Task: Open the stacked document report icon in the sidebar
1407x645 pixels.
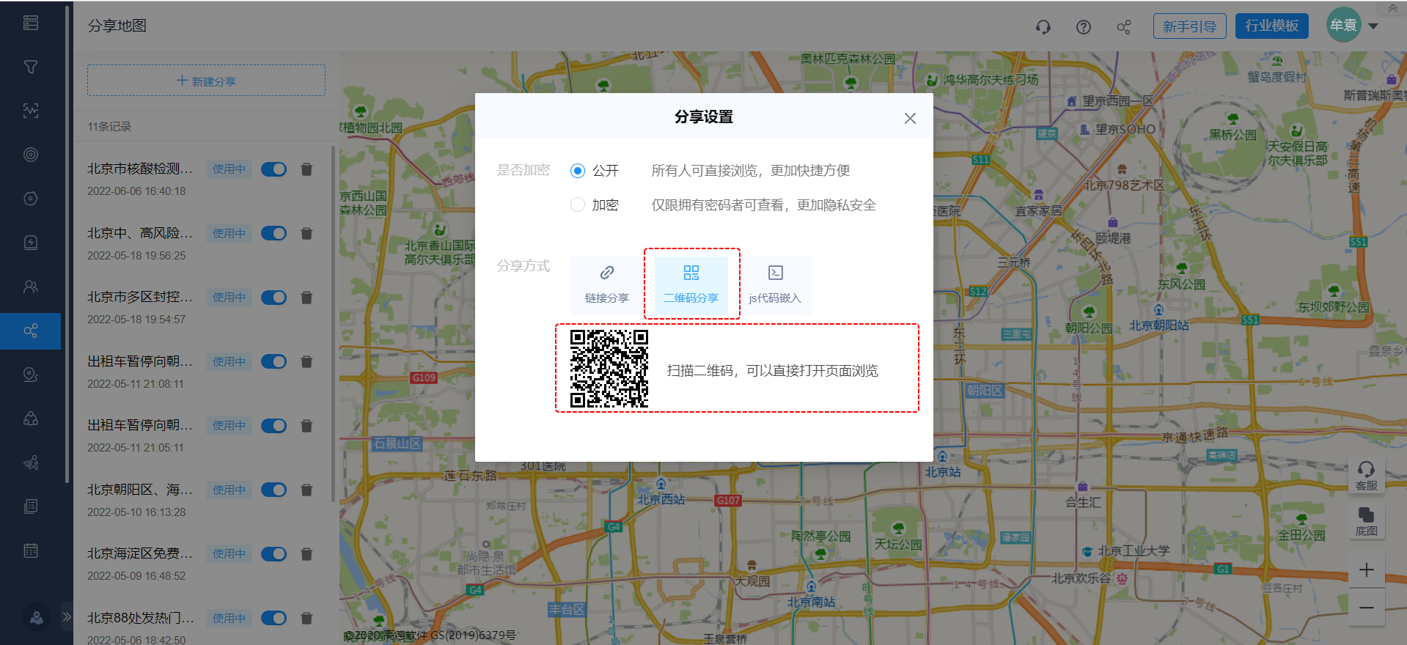Action: coord(31,506)
